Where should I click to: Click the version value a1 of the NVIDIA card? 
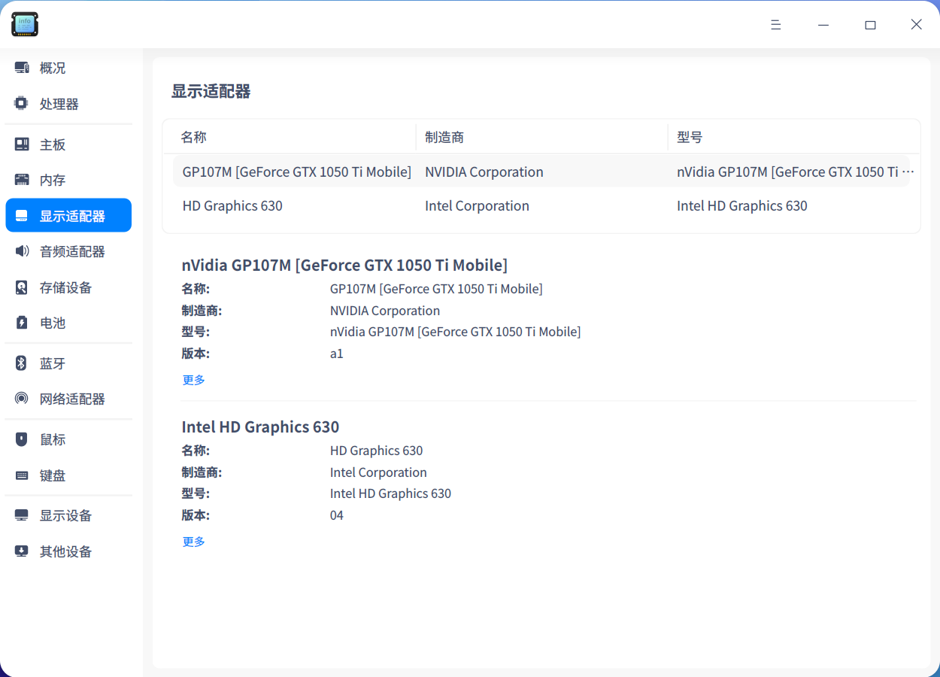[336, 353]
